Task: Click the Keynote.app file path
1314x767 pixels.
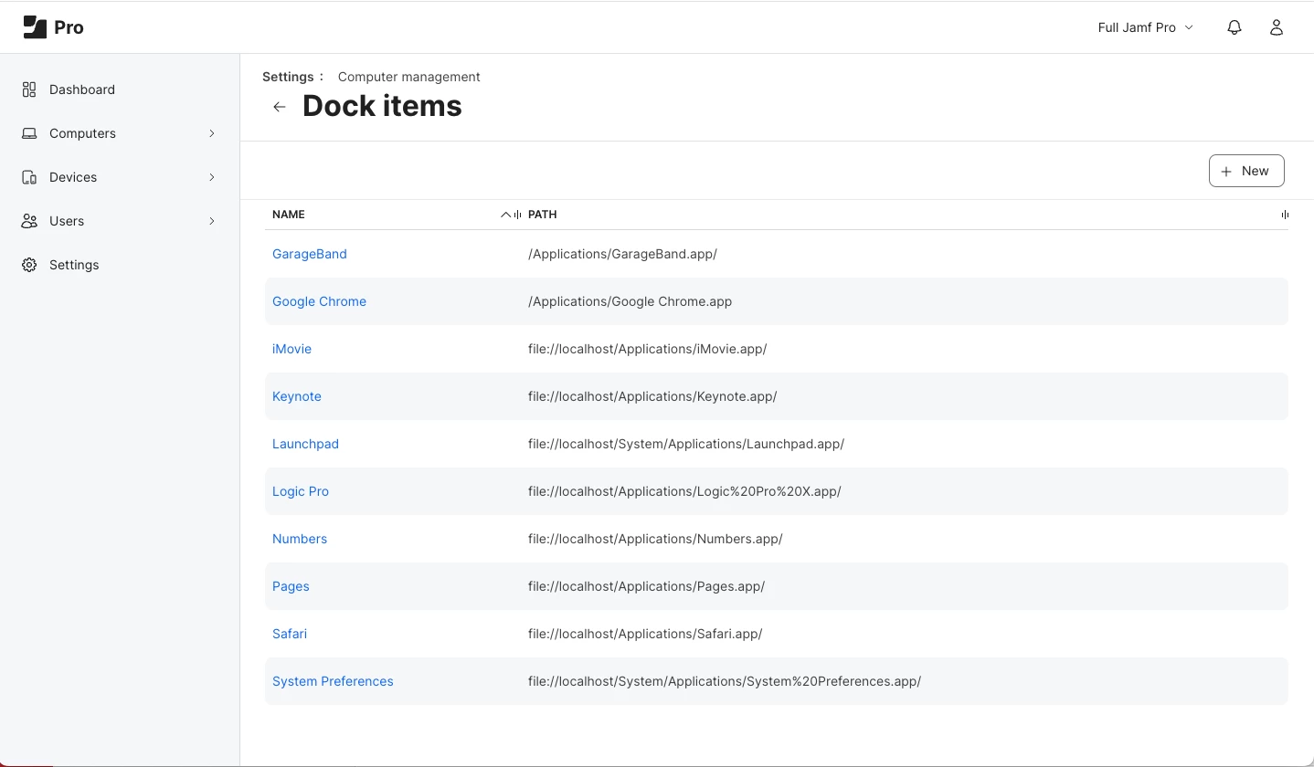Action: tap(652, 396)
